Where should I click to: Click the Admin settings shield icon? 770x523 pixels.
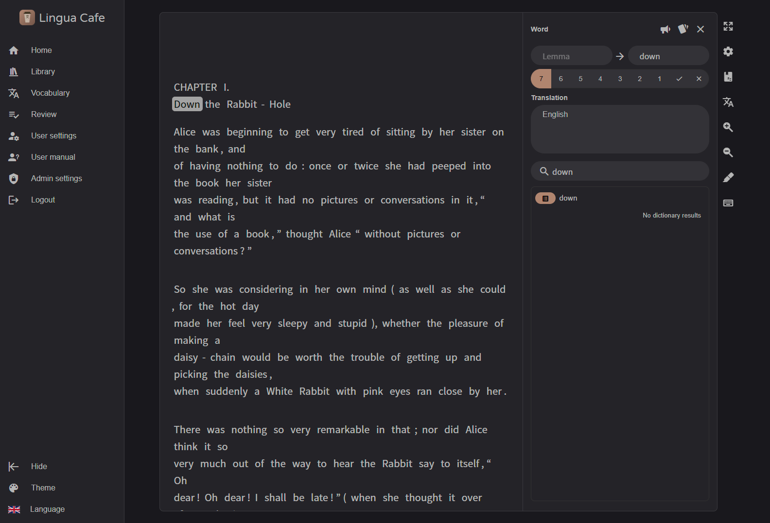(14, 178)
